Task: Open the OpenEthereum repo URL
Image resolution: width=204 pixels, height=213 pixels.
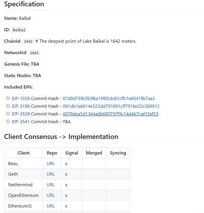Action: pyautogui.click(x=51, y=195)
